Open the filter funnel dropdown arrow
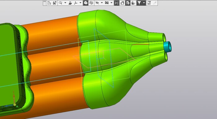The height and width of the screenshot is (119, 217). coord(144,3)
